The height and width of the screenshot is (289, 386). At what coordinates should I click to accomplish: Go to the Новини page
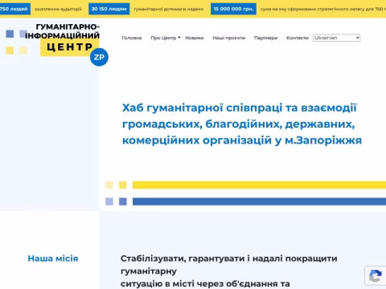[x=195, y=38]
